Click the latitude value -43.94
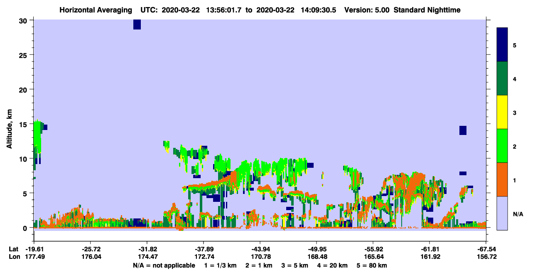Viewport: 540px width, 277px height. coord(260,249)
